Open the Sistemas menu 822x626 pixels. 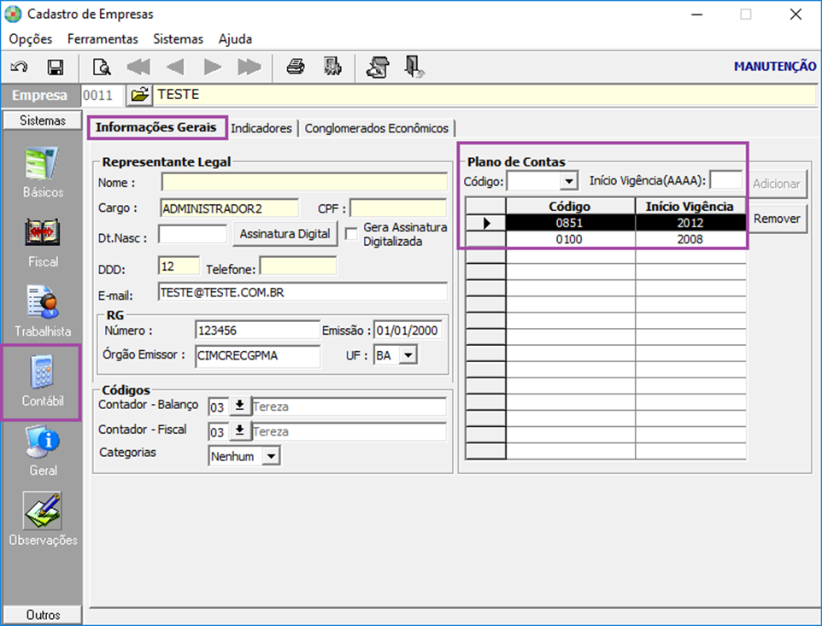[x=179, y=39]
